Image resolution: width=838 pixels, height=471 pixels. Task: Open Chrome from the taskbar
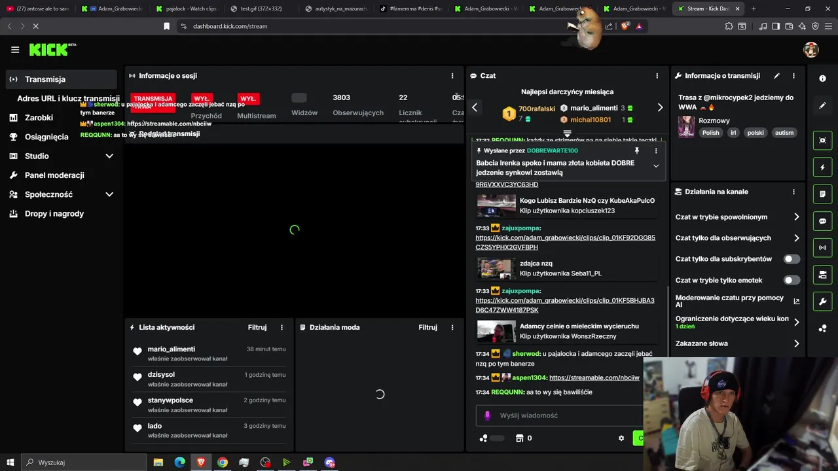[x=223, y=462]
